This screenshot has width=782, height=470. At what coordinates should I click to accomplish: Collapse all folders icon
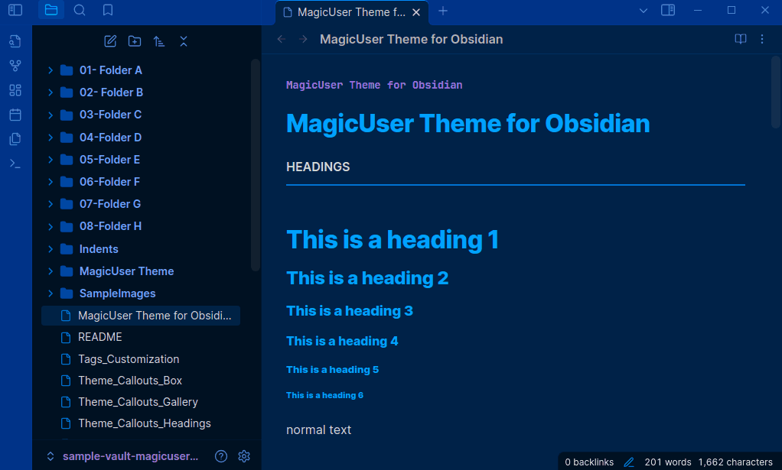pos(184,41)
